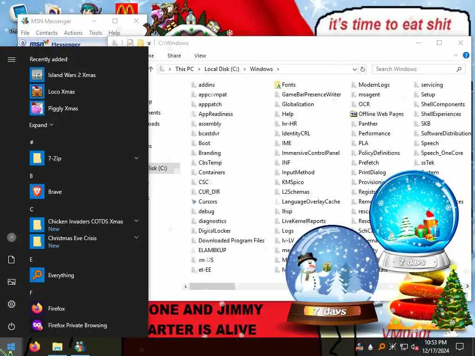Click the Start menu hamburger icon
The width and height of the screenshot is (475, 356).
point(12,59)
